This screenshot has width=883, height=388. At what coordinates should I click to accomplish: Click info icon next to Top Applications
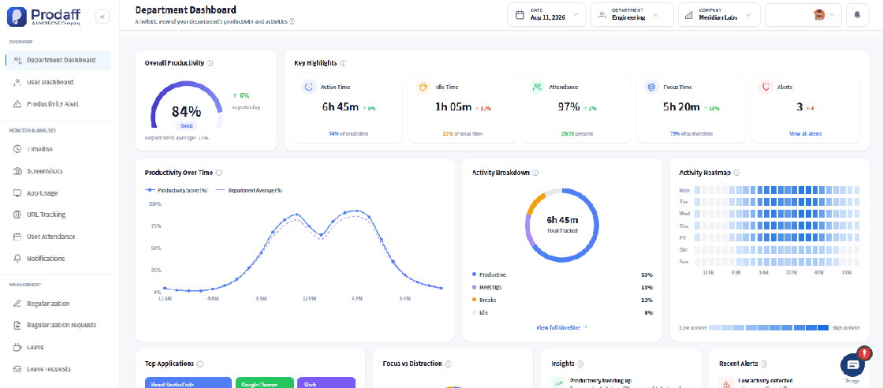pyautogui.click(x=200, y=364)
